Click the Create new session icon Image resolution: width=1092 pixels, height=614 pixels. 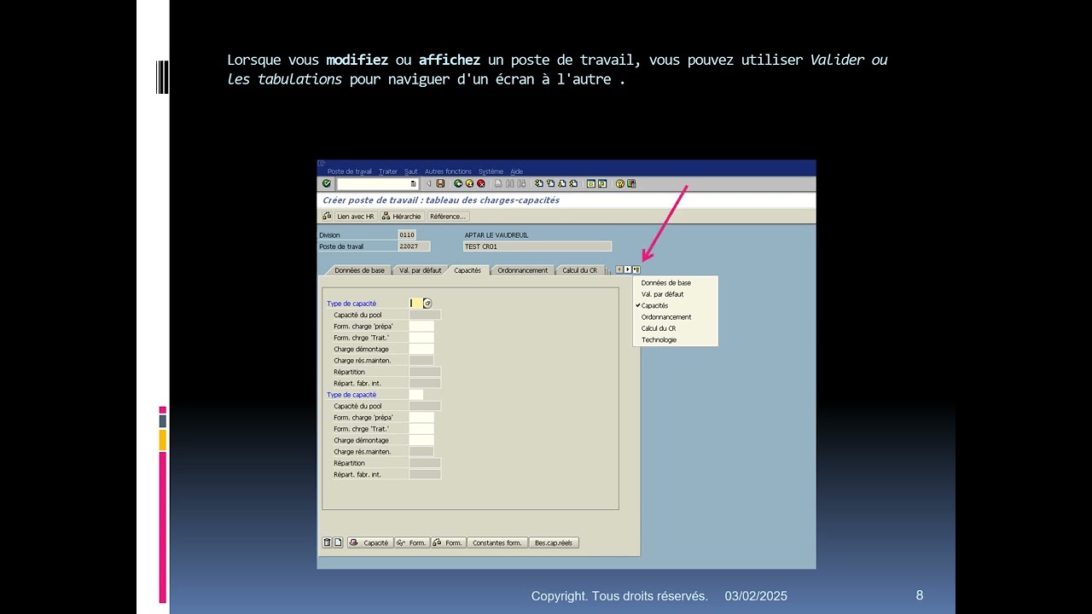[x=591, y=183]
